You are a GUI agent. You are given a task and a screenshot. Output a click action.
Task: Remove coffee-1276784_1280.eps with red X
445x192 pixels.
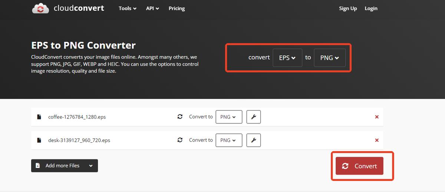point(377,117)
